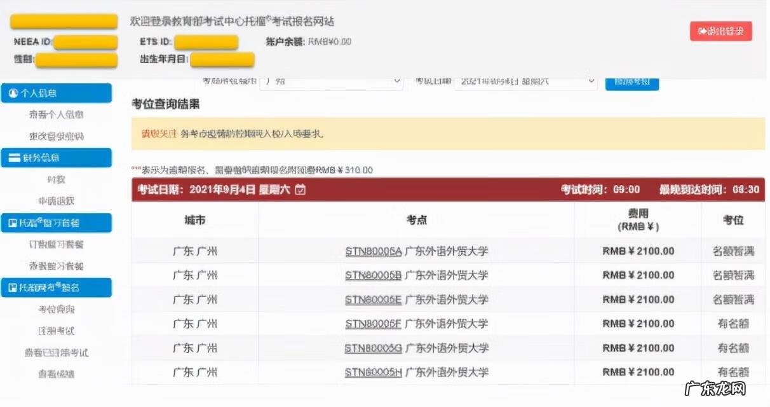
Task: Click the red logout button top right
Action: pos(721,31)
